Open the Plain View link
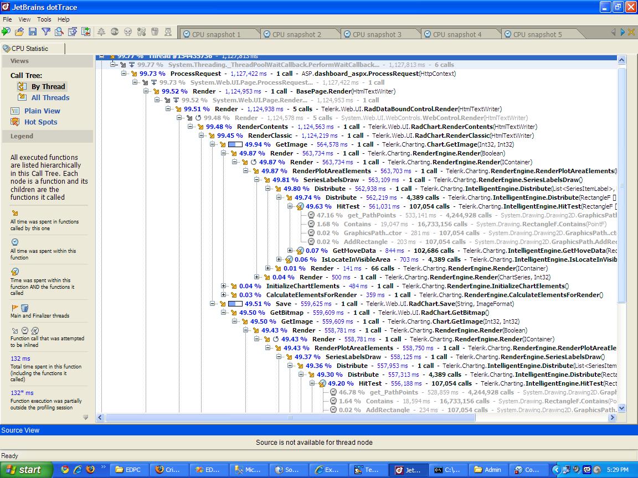This screenshot has width=638, height=478. (42, 111)
